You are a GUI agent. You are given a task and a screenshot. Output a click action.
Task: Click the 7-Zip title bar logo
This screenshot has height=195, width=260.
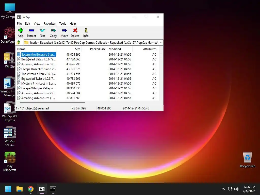19,17
